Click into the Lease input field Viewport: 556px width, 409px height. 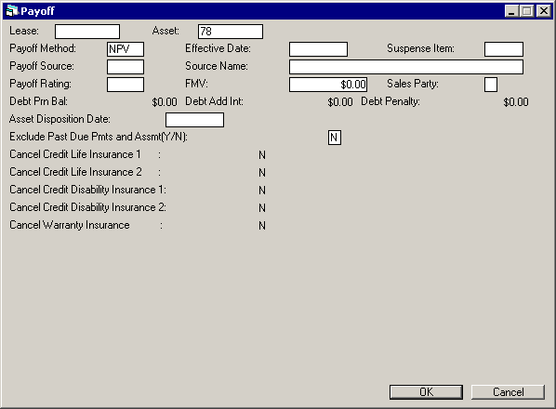(x=87, y=32)
